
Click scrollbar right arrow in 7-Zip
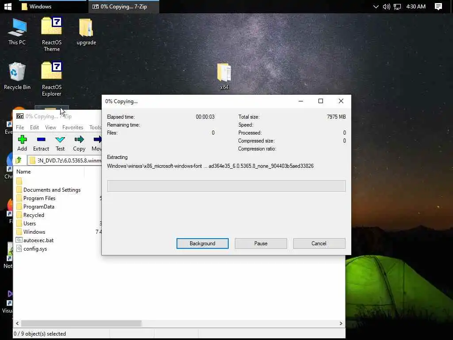point(341,323)
